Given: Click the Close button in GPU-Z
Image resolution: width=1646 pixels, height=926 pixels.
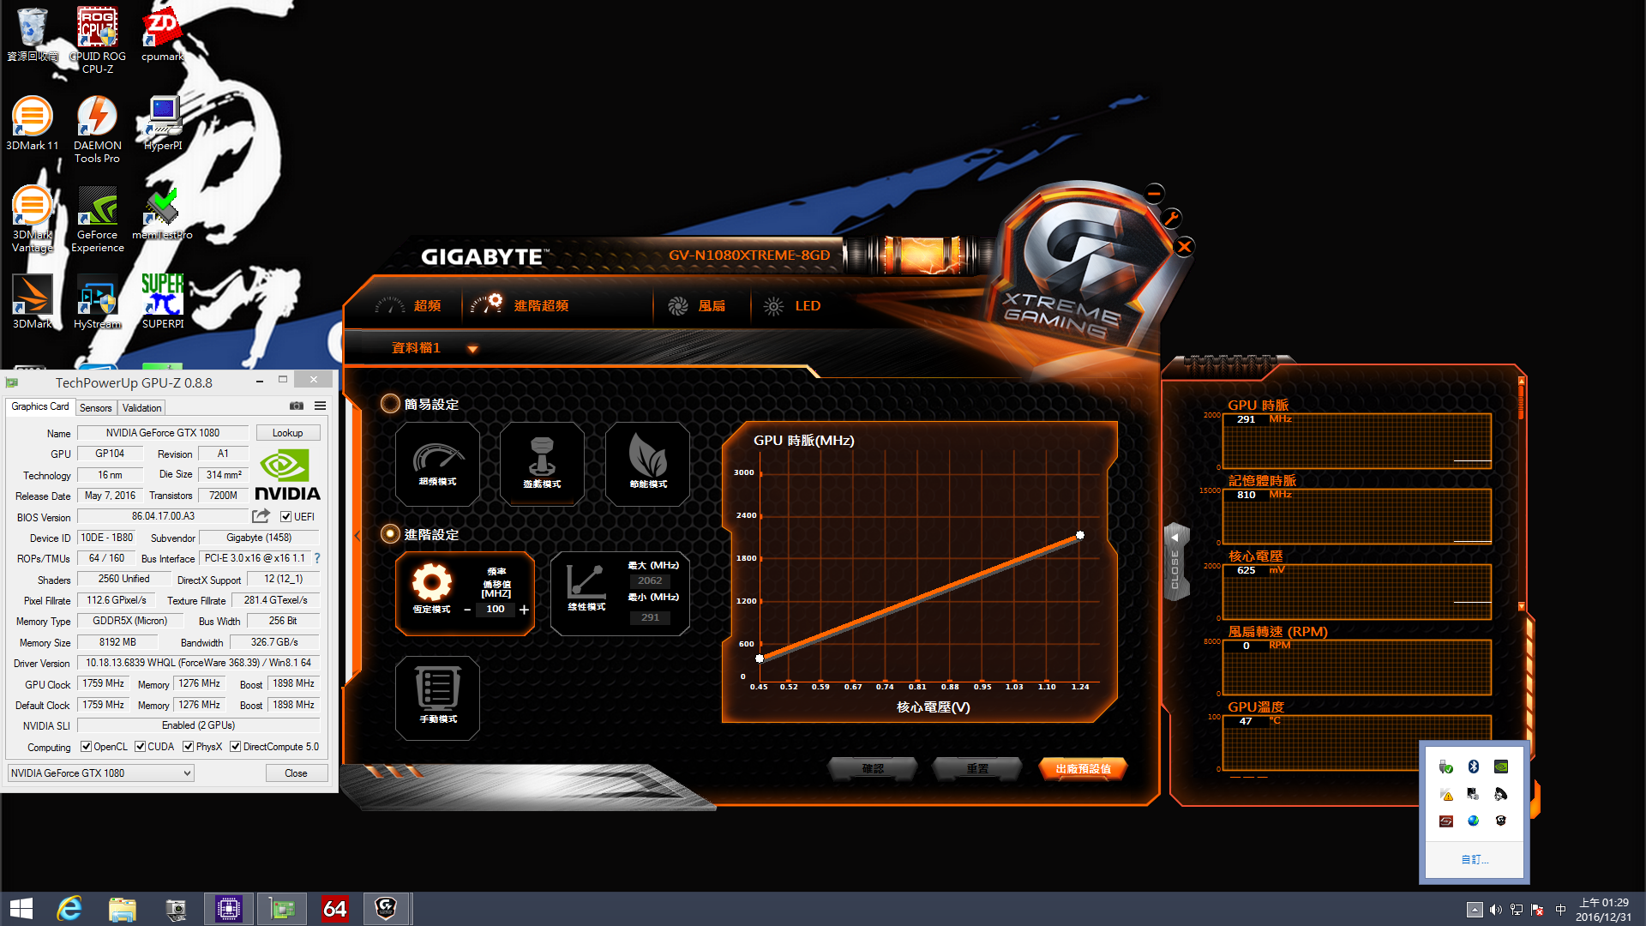Looking at the screenshot, I should (296, 773).
